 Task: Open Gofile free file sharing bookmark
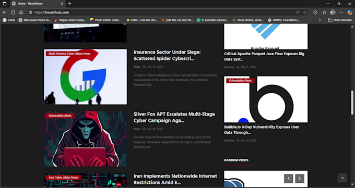pyautogui.click(x=141, y=20)
